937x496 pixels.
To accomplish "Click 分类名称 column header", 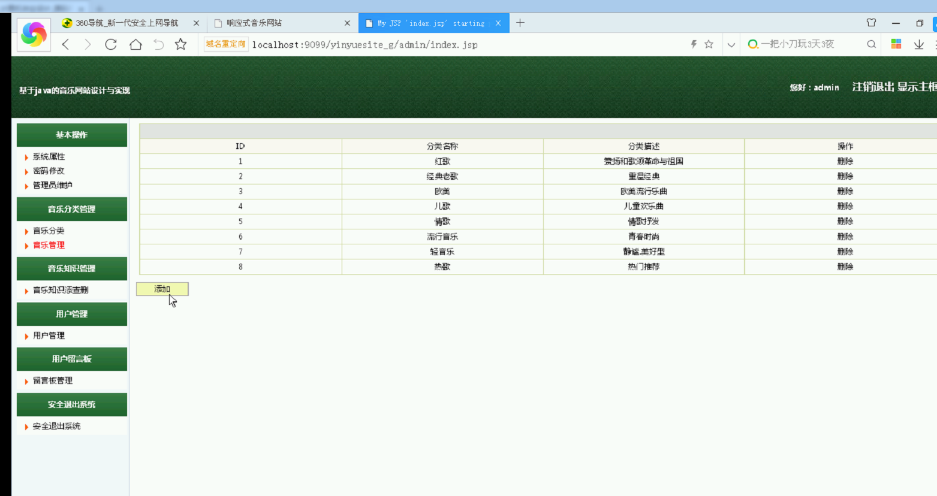I will pyautogui.click(x=442, y=146).
